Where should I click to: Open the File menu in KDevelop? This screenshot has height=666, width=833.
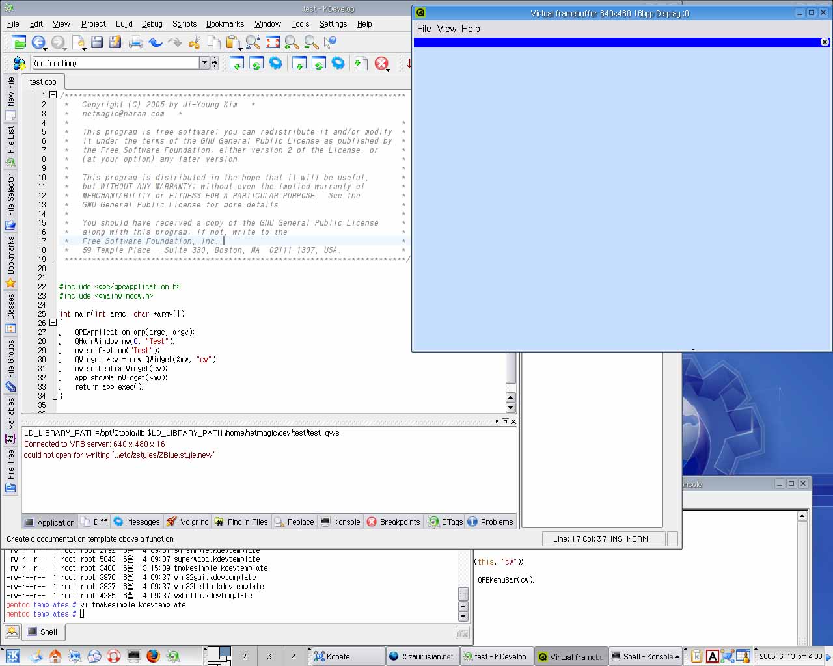point(13,24)
